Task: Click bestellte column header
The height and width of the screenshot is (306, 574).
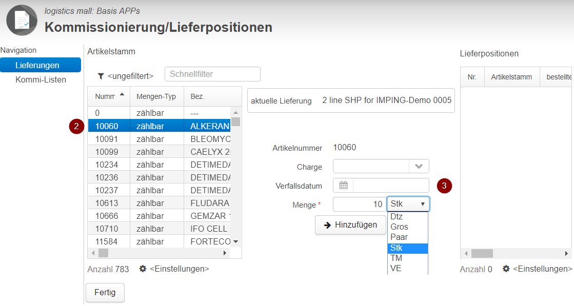Action: pyautogui.click(x=557, y=77)
